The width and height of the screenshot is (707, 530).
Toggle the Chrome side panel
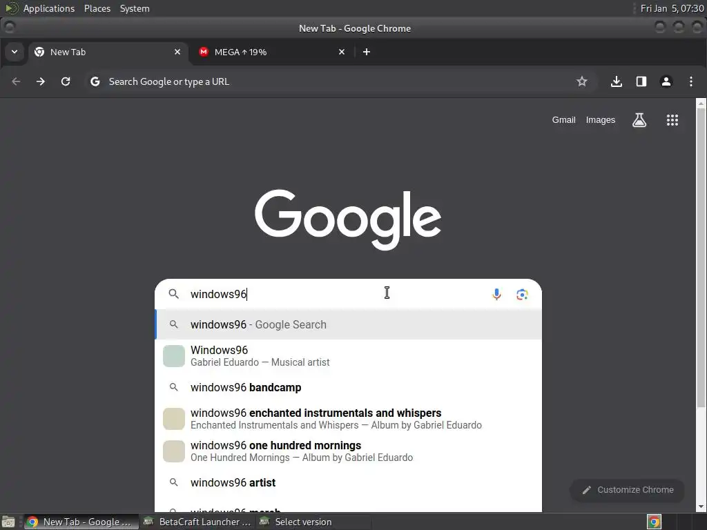[x=641, y=81]
